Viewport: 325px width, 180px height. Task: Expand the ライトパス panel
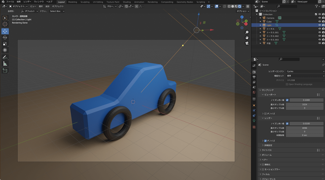pos(266,150)
